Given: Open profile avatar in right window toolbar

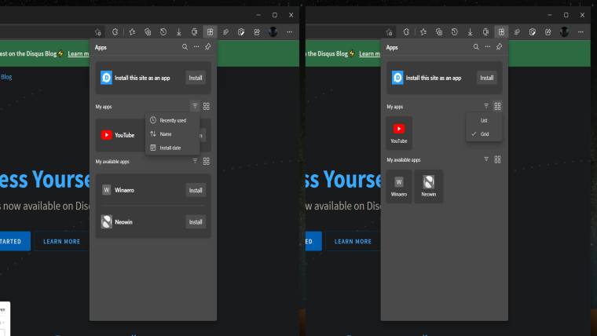Looking at the screenshot, I should (x=564, y=32).
